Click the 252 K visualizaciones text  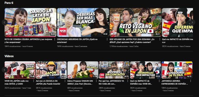click(x=12, y=88)
